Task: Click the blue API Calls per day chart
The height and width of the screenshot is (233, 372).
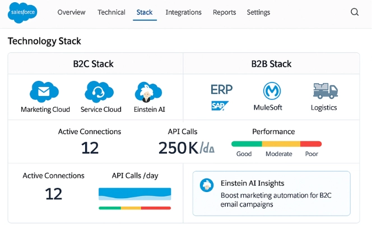Action: (x=135, y=194)
